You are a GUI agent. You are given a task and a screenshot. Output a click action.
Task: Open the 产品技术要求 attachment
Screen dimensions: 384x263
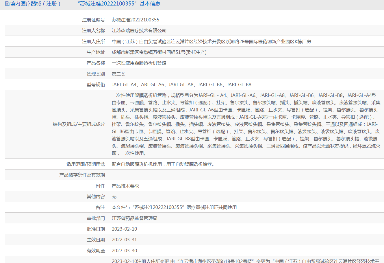(125, 186)
